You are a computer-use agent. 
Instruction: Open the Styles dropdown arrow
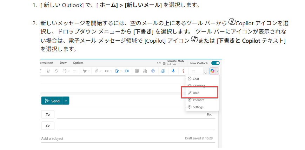[x=89, y=71]
